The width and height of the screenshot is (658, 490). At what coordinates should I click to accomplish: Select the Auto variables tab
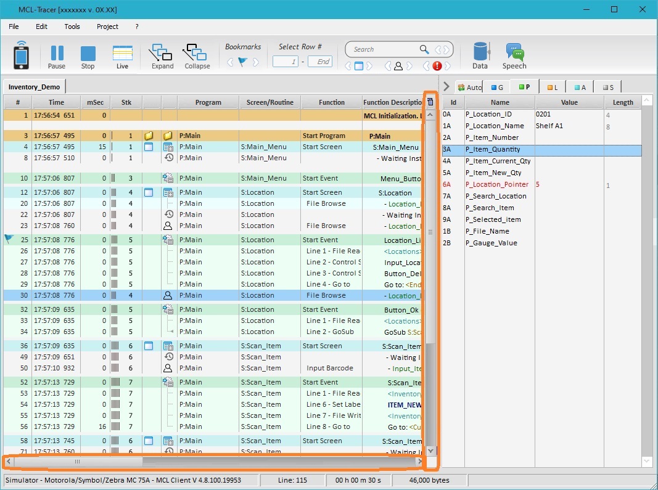pos(469,88)
